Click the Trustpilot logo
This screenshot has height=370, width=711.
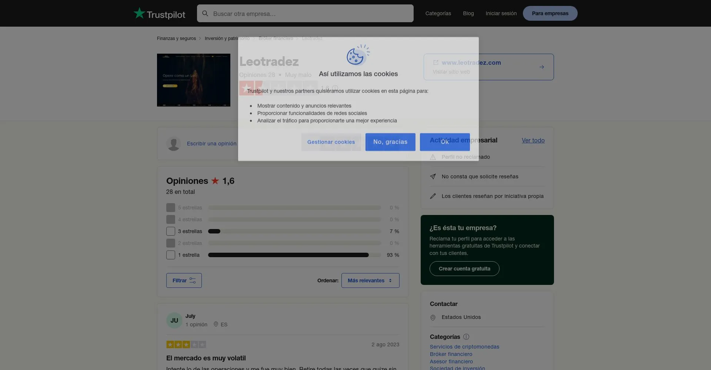pyautogui.click(x=159, y=14)
